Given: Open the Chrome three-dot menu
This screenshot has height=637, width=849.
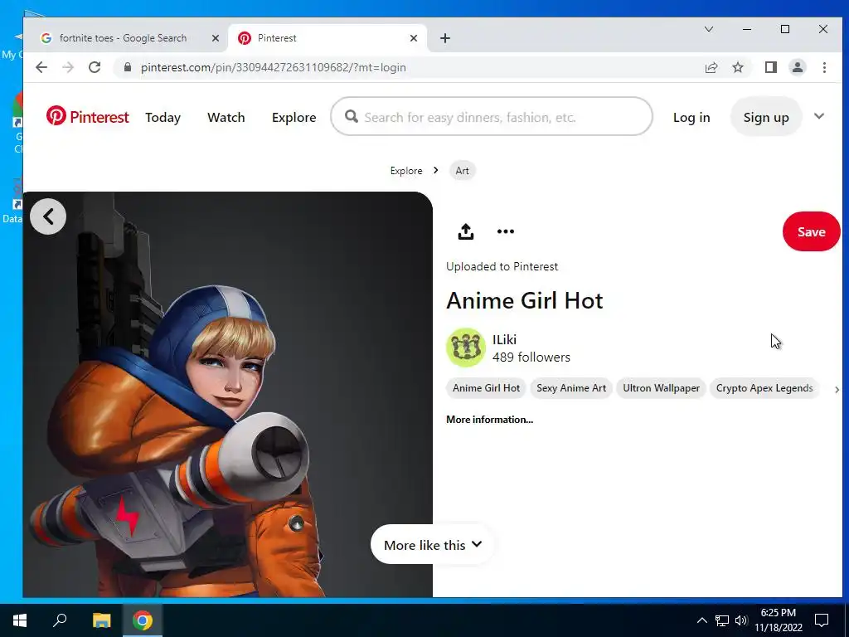Looking at the screenshot, I should click(x=824, y=67).
